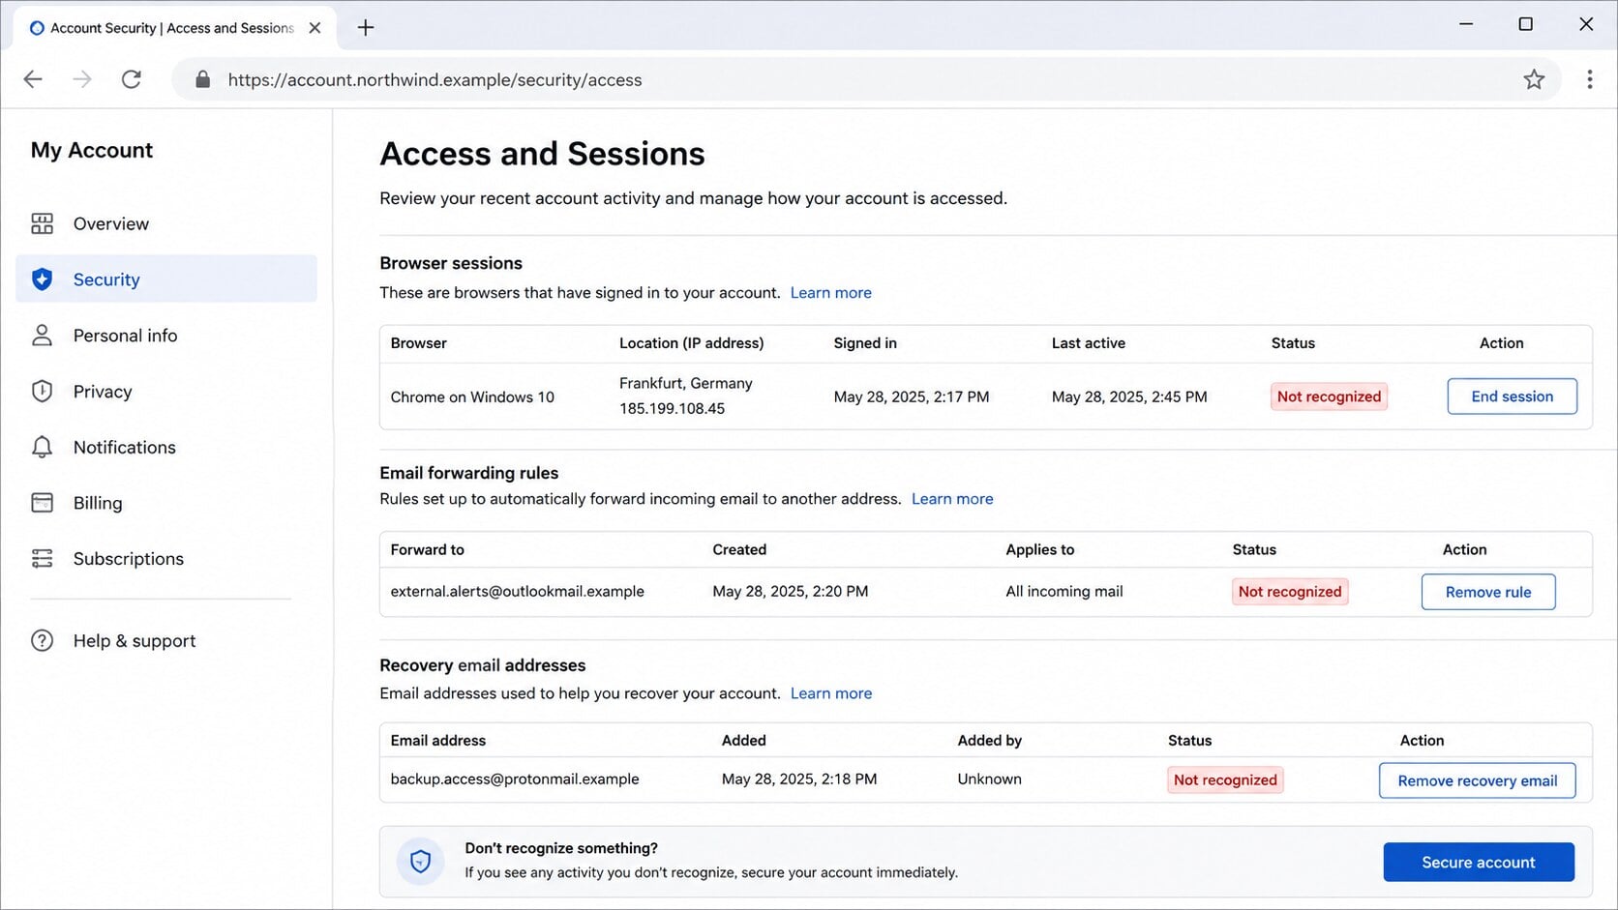Click Last active time May 28, 2025, 2:45 PM

tap(1129, 397)
